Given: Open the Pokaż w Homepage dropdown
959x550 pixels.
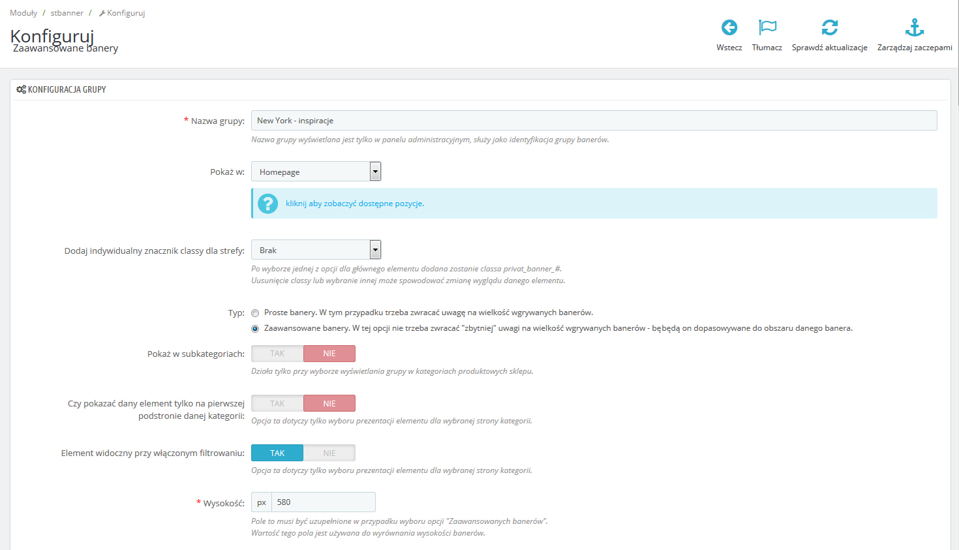Looking at the screenshot, I should [316, 172].
